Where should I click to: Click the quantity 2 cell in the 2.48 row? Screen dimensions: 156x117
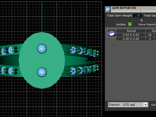(150, 39)
